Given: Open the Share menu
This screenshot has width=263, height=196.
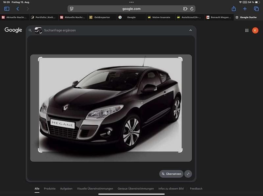Looking at the screenshot, I should click(x=234, y=9).
